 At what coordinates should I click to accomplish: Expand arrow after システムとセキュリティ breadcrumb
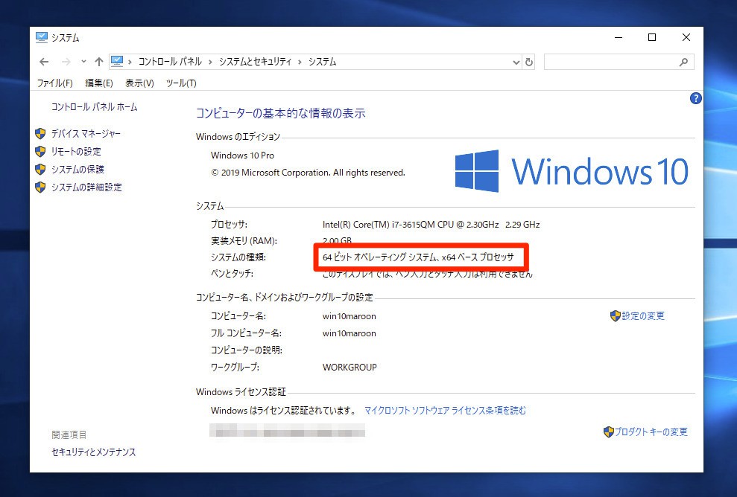[x=300, y=62]
